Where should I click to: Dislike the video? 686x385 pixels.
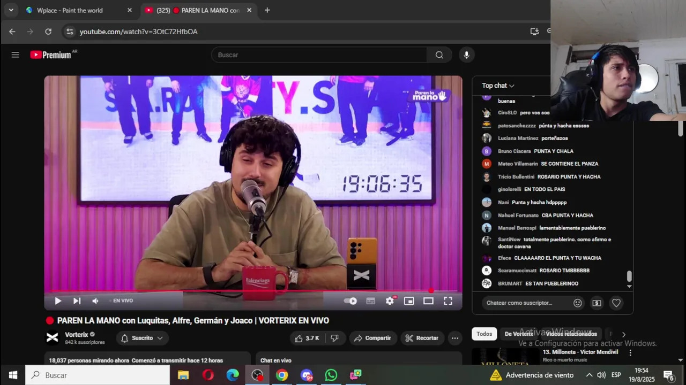pyautogui.click(x=334, y=338)
